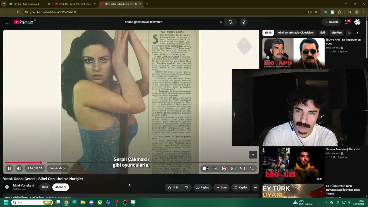Run search with the magnifier button
This screenshot has width=368, height=207.
click(x=231, y=22)
